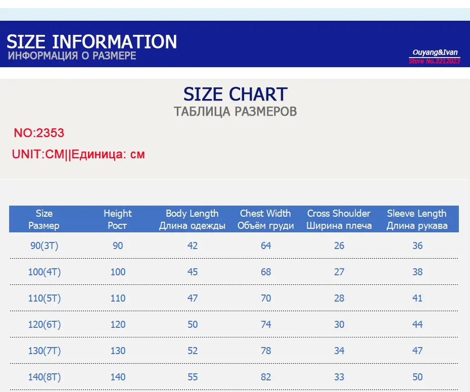Select the 140(8T) size cell

coord(44,377)
